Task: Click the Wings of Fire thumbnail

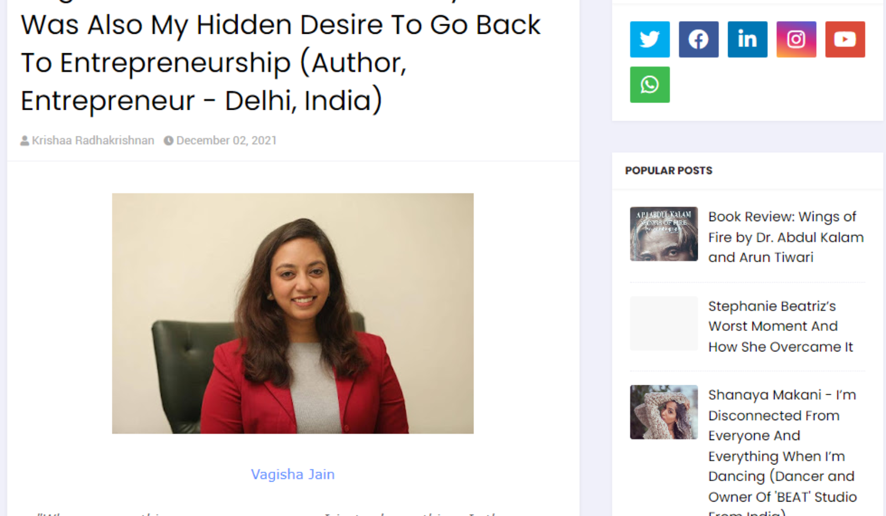Action: click(663, 234)
